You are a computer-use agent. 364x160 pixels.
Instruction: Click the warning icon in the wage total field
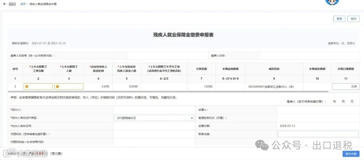(x=27, y=86)
